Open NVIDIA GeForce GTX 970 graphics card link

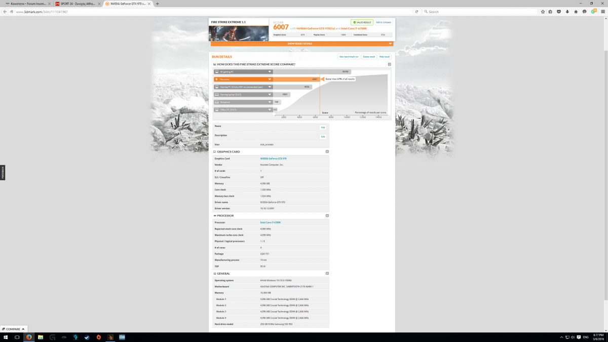273,159
